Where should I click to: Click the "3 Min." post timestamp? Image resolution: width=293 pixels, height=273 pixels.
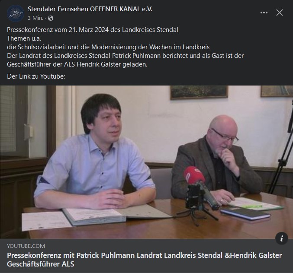(x=35, y=18)
